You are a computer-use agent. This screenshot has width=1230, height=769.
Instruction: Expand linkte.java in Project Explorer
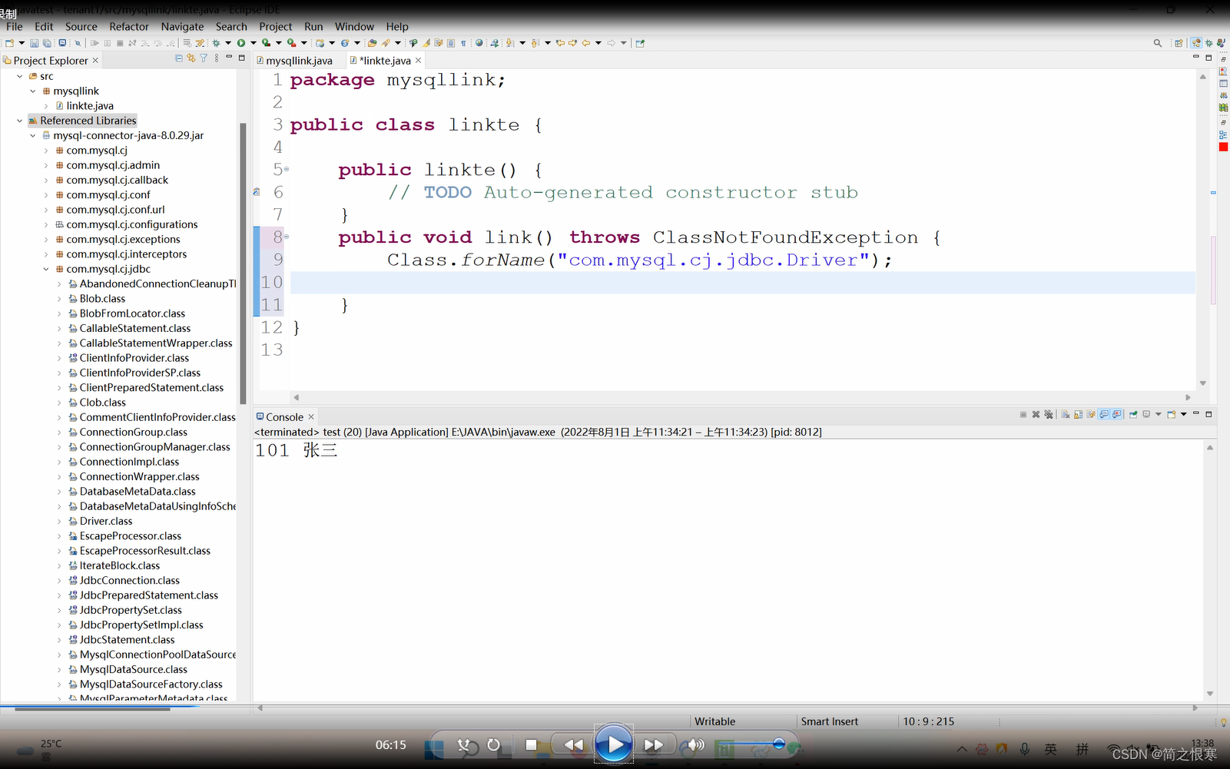click(45, 106)
